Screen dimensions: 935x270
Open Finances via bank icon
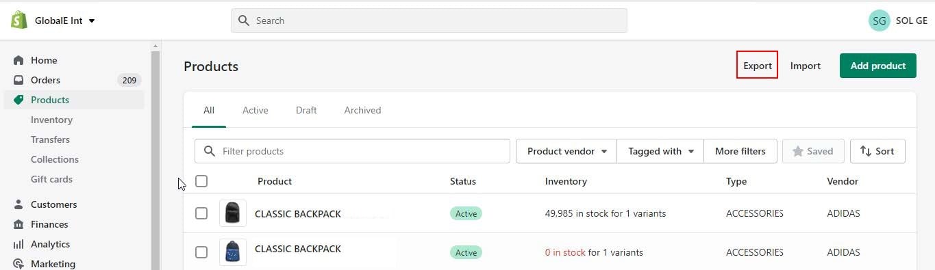point(18,224)
